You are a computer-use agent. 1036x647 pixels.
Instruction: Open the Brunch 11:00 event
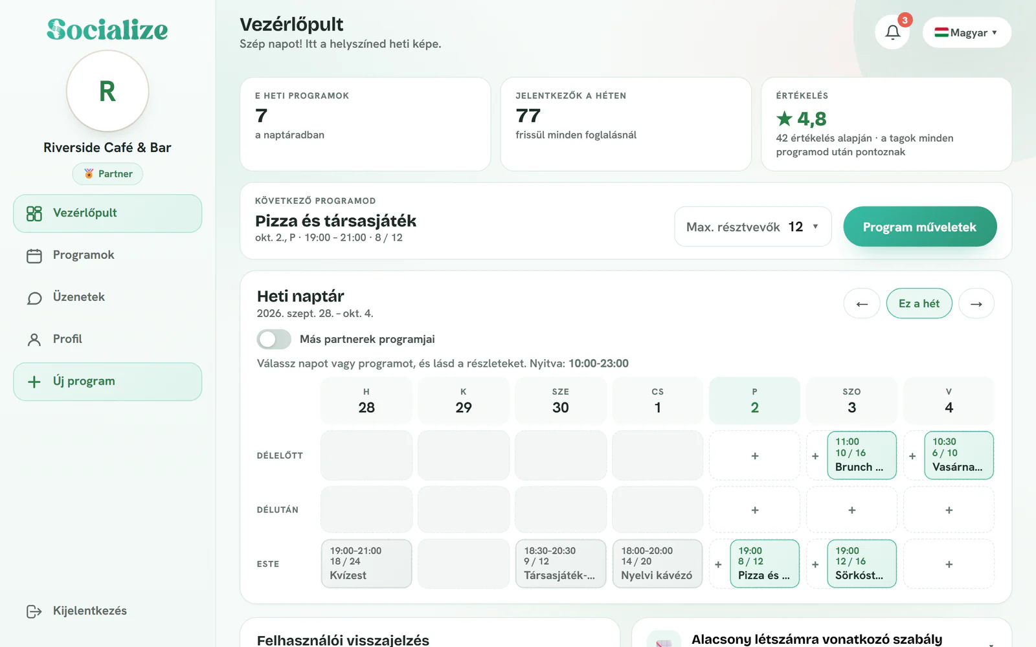pyautogui.click(x=862, y=455)
